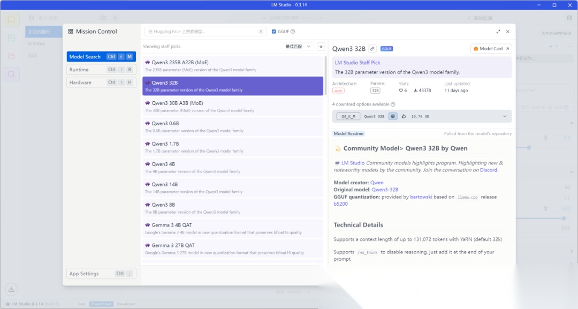Open the Qwen model creator link
This screenshot has height=309, width=578.
pyautogui.click(x=377, y=183)
